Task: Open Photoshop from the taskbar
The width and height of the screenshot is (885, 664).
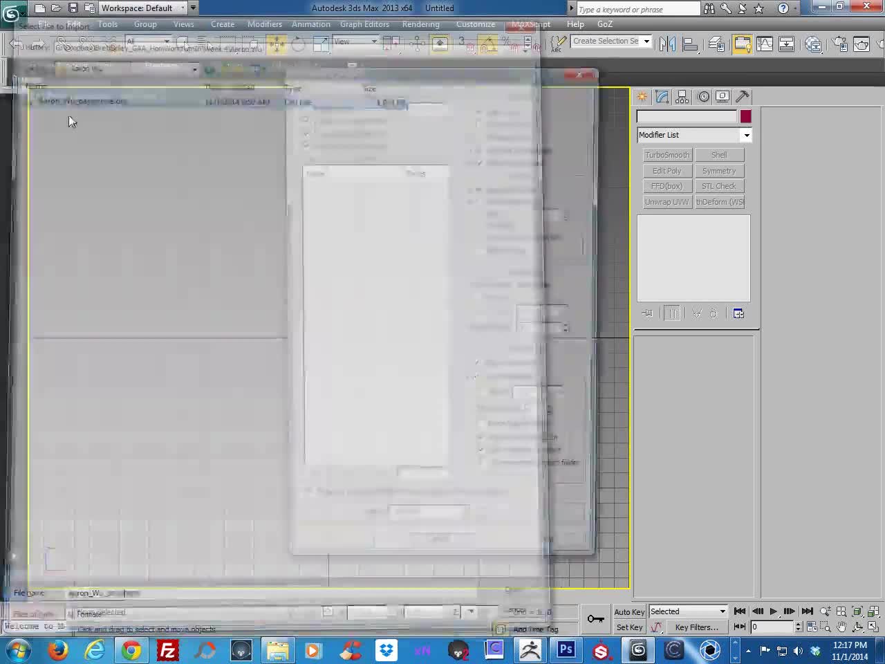Action: [x=566, y=650]
